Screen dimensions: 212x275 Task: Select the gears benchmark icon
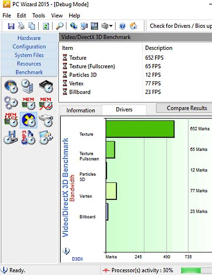(11, 103)
